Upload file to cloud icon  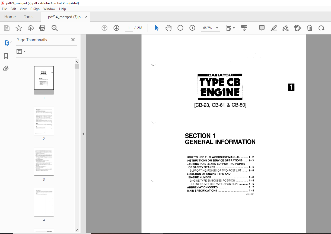pyautogui.click(x=31, y=28)
